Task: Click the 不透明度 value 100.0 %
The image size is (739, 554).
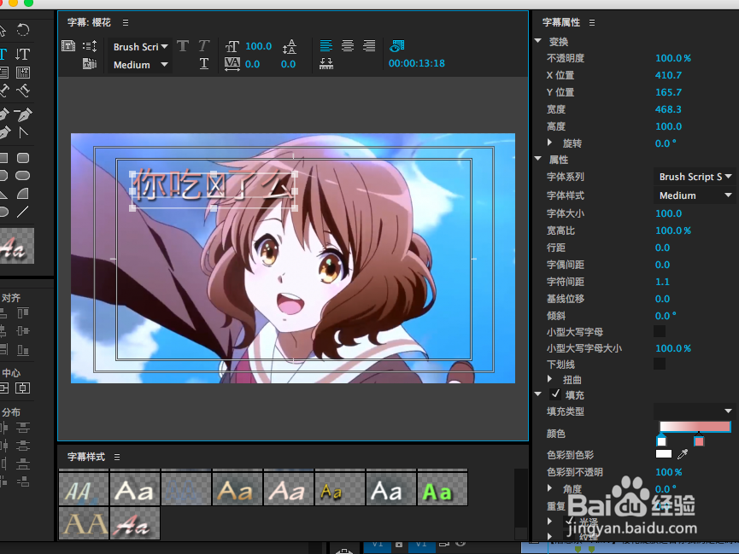Action: click(x=673, y=58)
